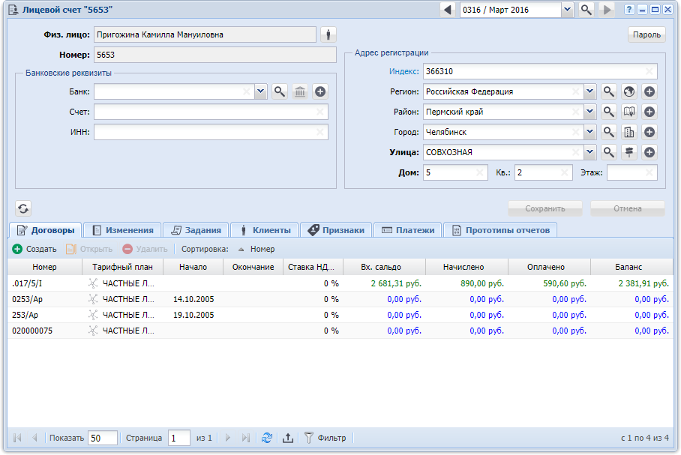Select contract row 020000075
The image size is (681, 455).
(x=340, y=331)
